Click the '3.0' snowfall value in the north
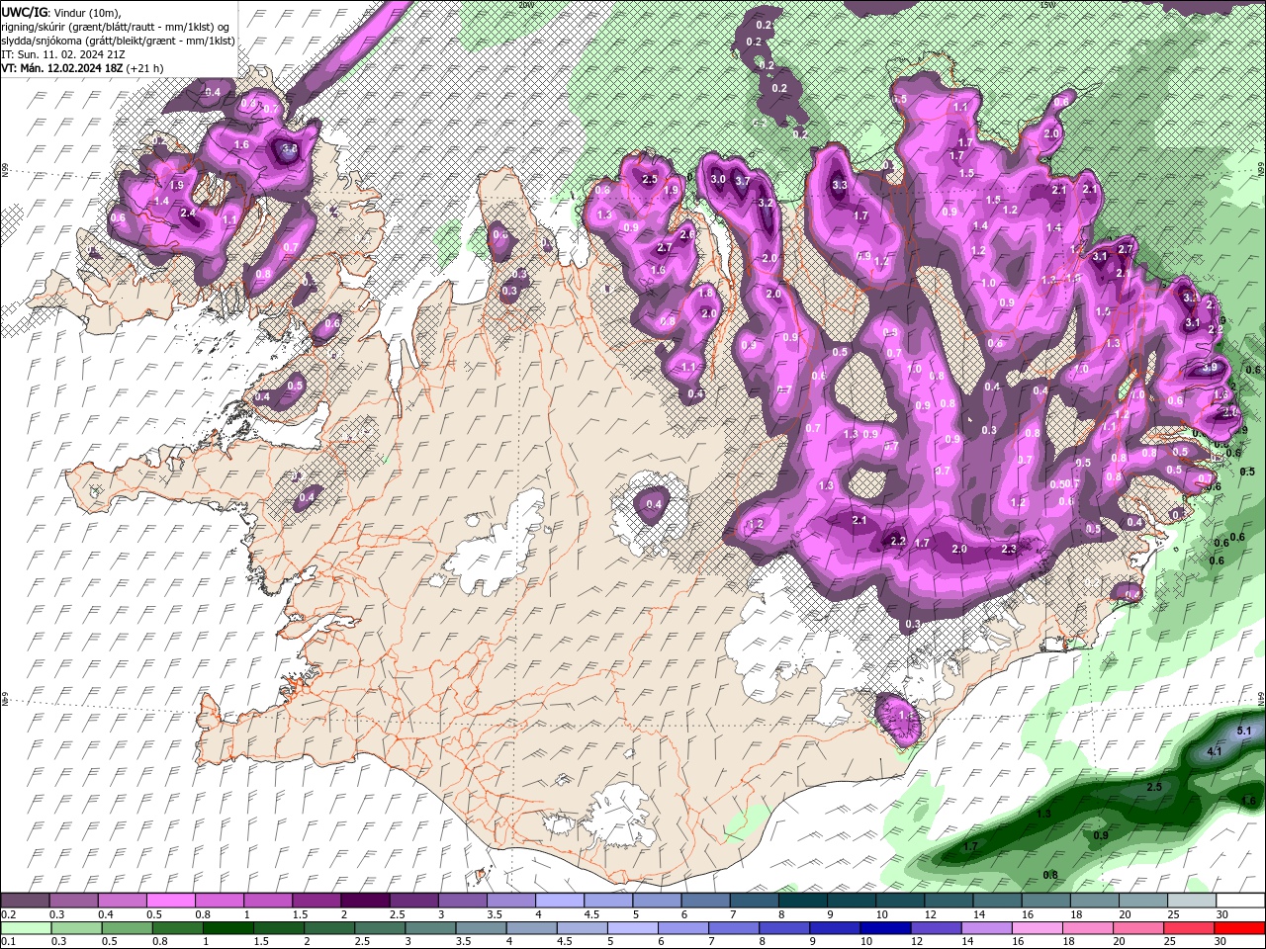This screenshot has height=949, width=1266. coord(718,179)
